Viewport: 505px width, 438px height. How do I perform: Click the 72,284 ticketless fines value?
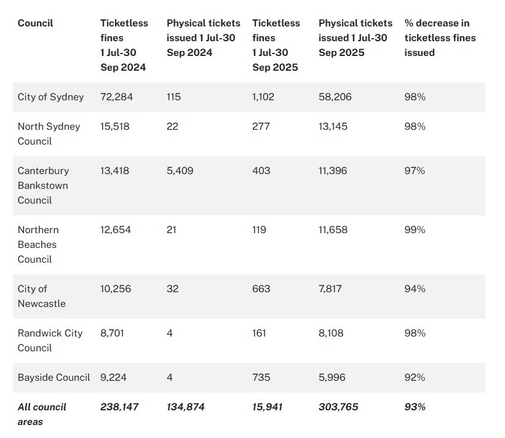116,97
